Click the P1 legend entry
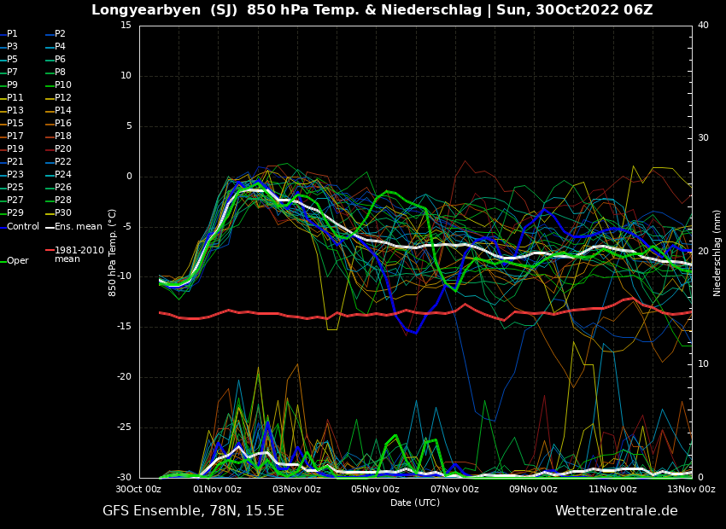 (x=12, y=34)
